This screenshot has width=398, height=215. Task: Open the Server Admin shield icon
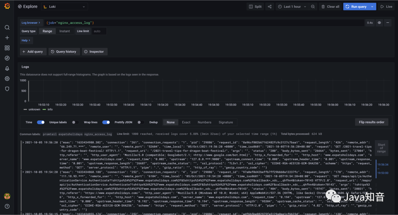pyautogui.click(x=7, y=89)
